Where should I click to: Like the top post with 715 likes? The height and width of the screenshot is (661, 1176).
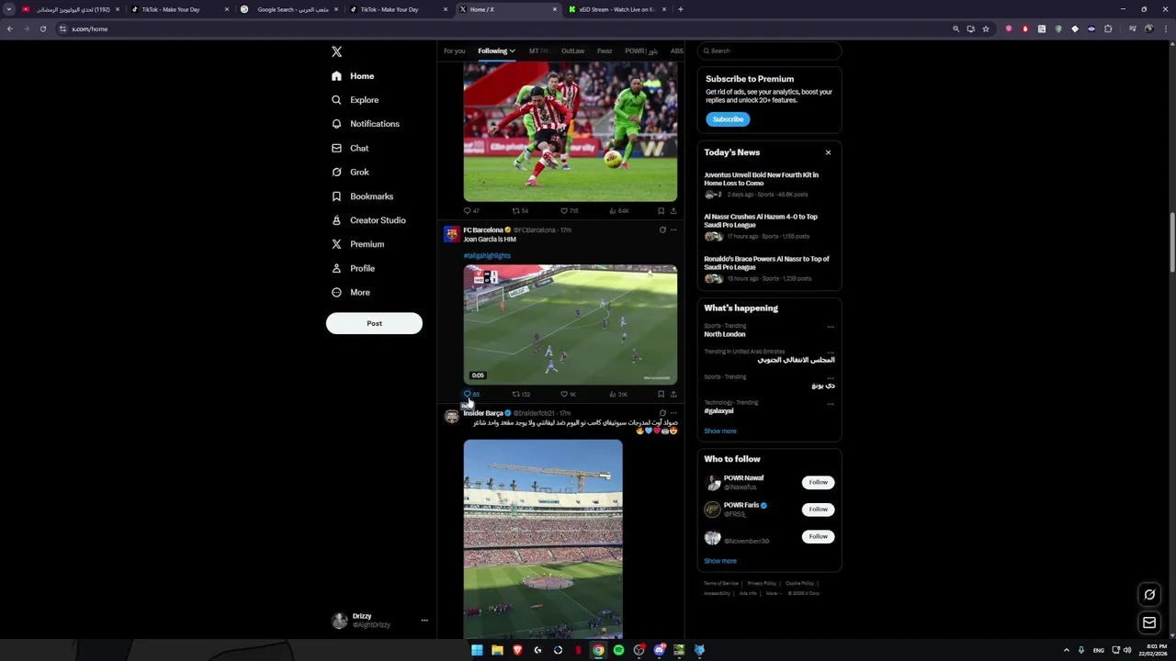point(569,211)
